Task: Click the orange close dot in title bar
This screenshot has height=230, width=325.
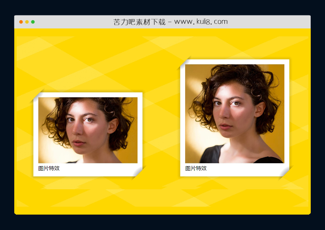Action: click(x=21, y=22)
